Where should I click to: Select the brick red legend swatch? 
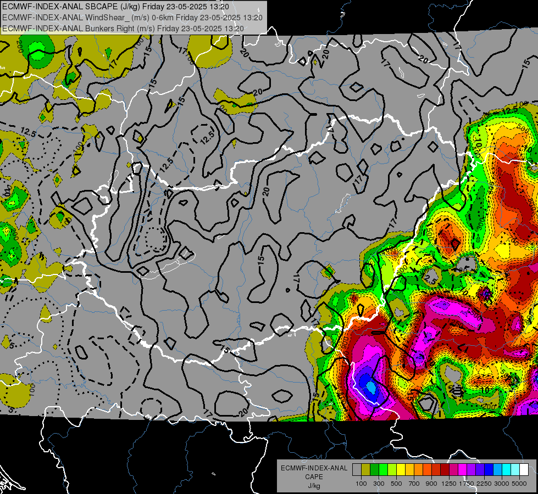pos(436,470)
